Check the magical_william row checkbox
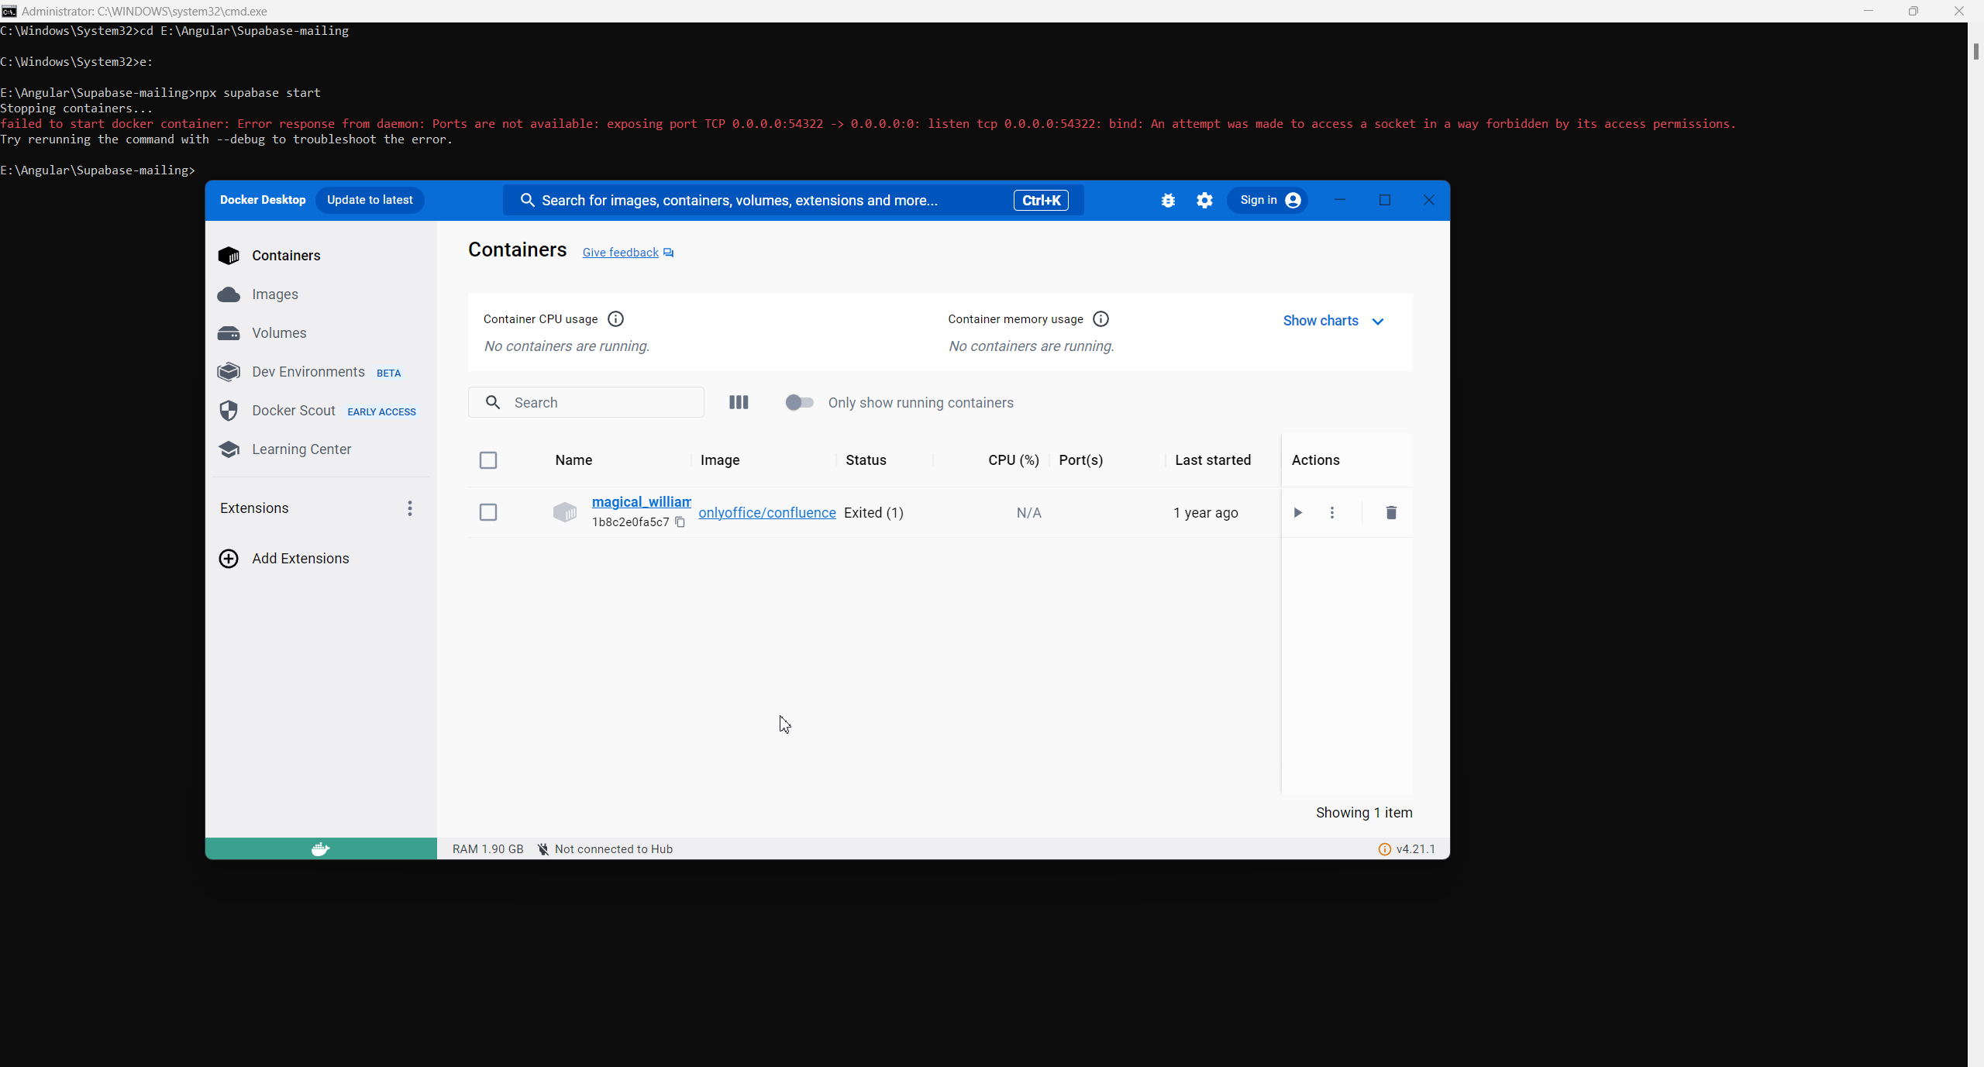 click(488, 512)
